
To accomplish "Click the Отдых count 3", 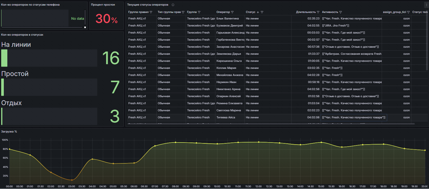I will point(115,116).
